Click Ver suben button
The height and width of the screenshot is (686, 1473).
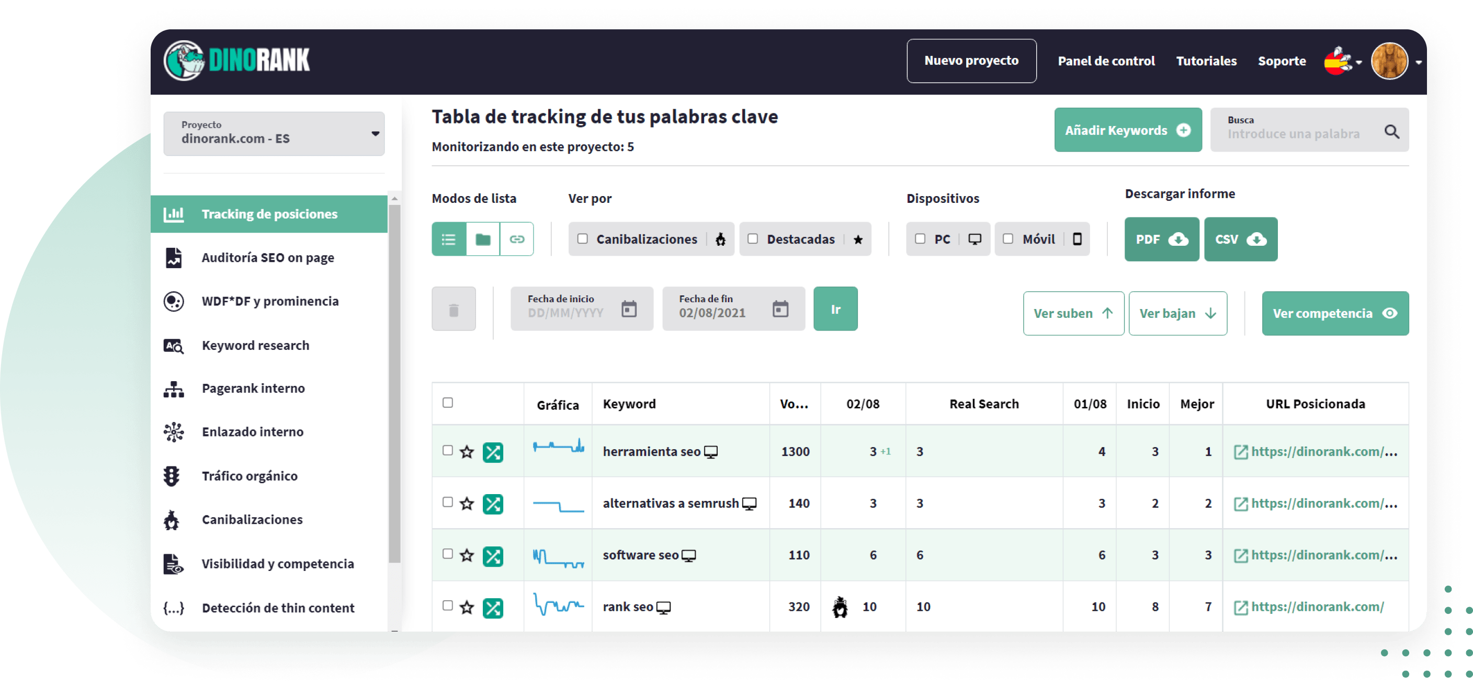tap(1073, 313)
